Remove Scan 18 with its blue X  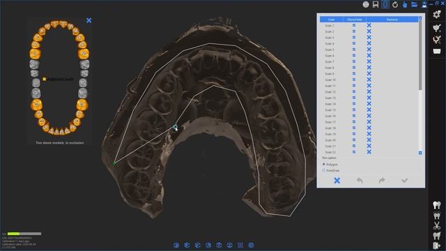click(369, 128)
